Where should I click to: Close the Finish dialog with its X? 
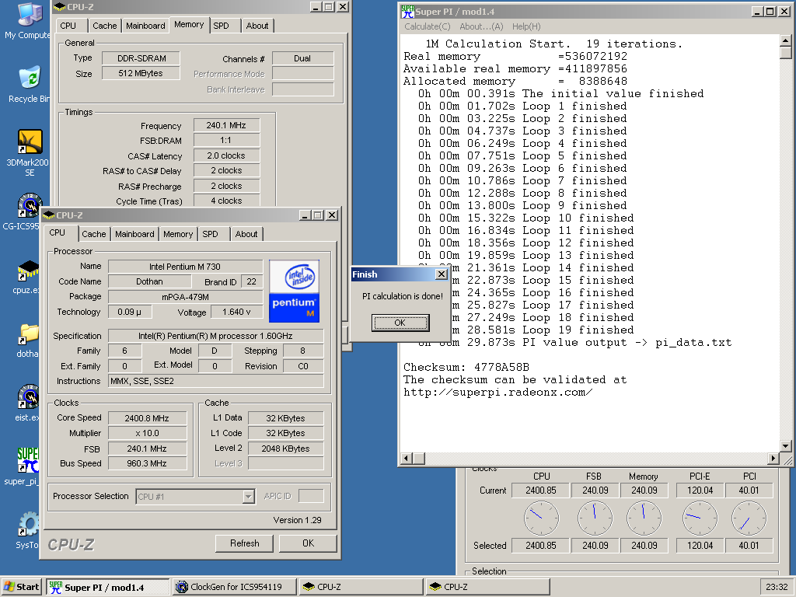(x=442, y=274)
